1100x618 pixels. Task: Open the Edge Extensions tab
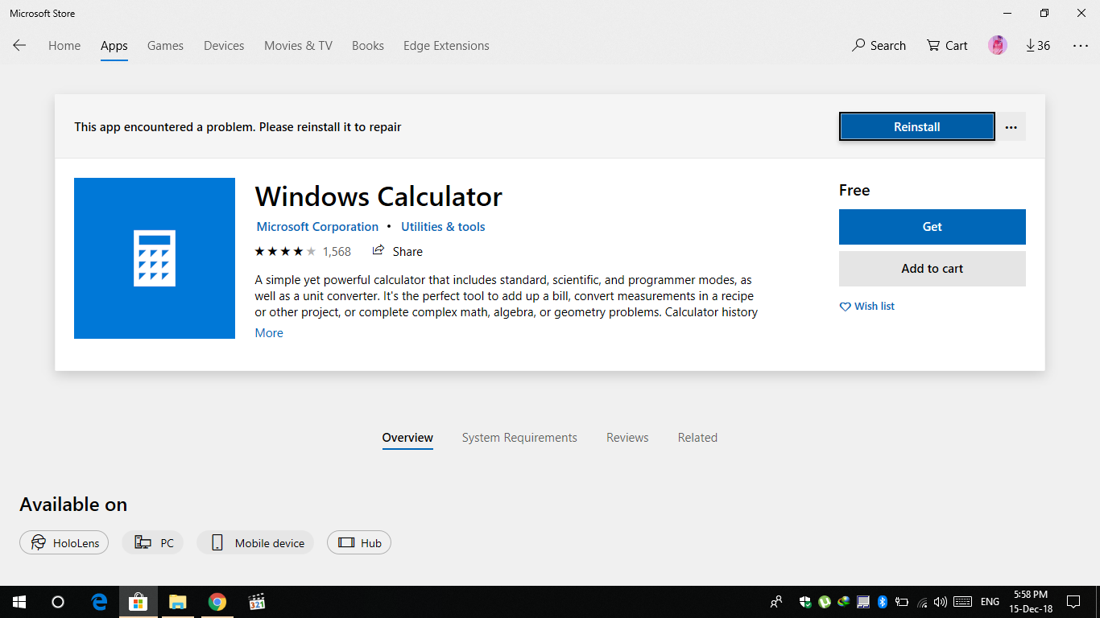point(446,46)
